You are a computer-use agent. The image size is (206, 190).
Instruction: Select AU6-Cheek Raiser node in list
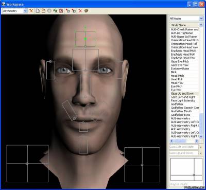point(184,29)
